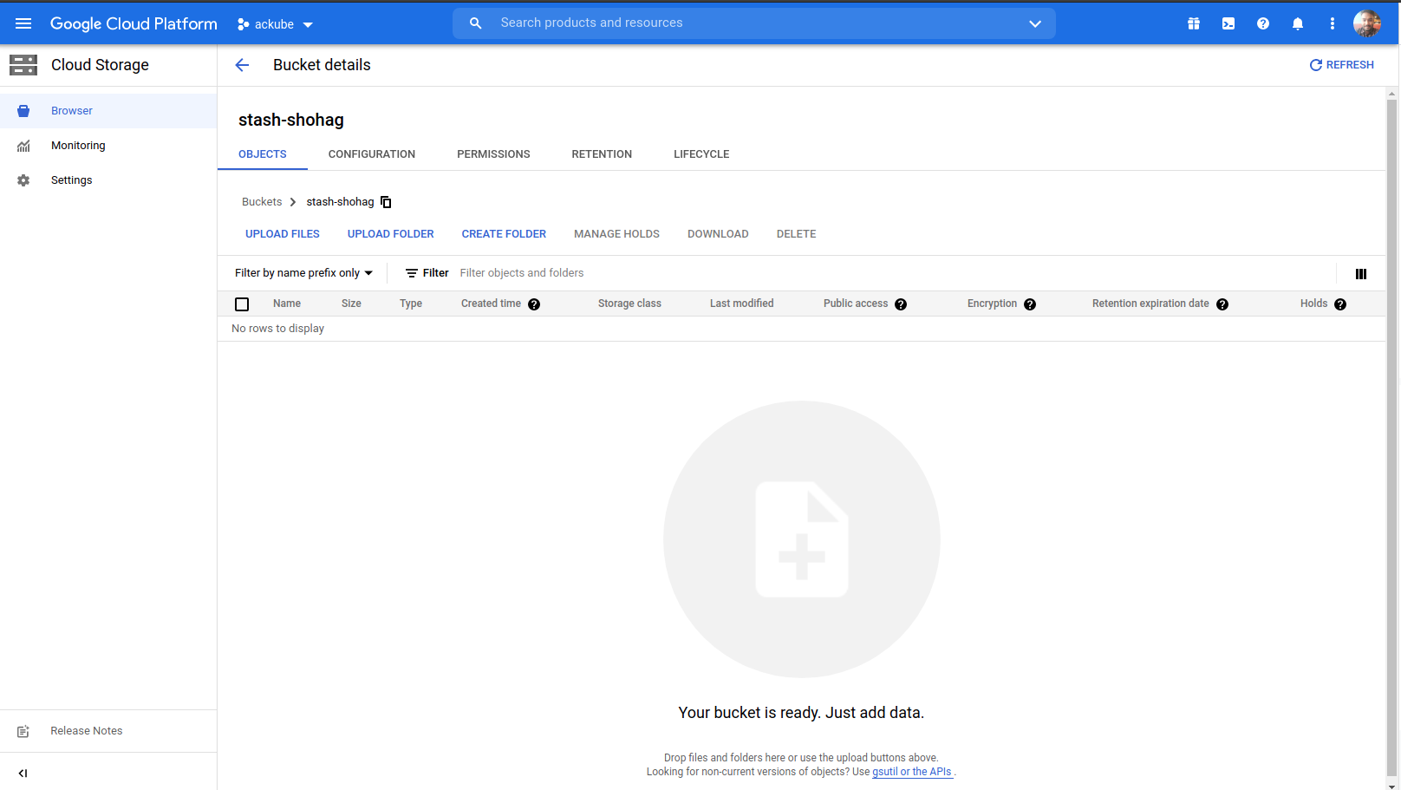
Task: Go back using the arrow beside Bucket details
Action: (242, 65)
